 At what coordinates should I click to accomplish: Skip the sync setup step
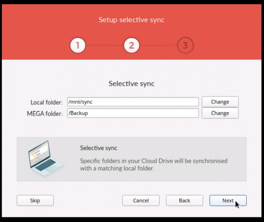(35, 200)
